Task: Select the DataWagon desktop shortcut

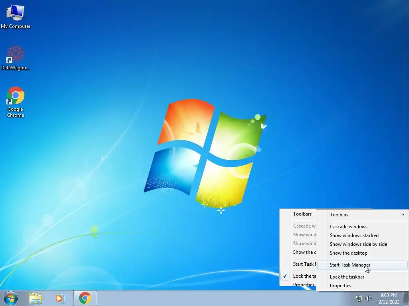Action: (x=16, y=58)
